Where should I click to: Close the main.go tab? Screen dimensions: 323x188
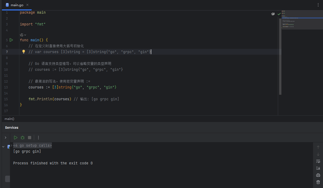[x=27, y=5]
